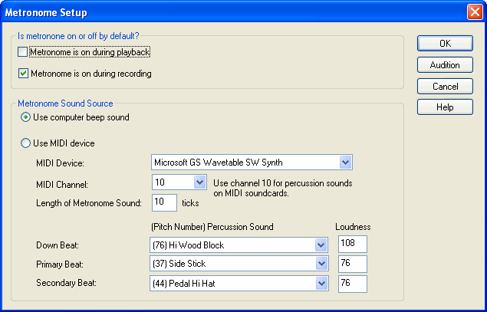Open Help for metronome setup
487x312 pixels.
[445, 107]
